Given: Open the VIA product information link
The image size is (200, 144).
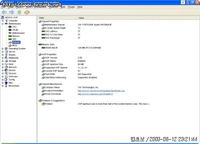Looking at the screenshot, I should tap(101, 91).
